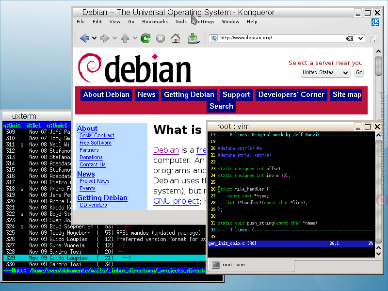Click the Debian swirl logo
The height and width of the screenshot is (291, 388).
click(x=90, y=67)
